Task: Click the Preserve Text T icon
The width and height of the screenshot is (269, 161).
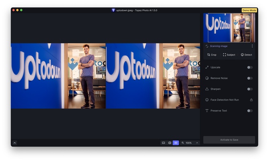Action: coord(207,111)
